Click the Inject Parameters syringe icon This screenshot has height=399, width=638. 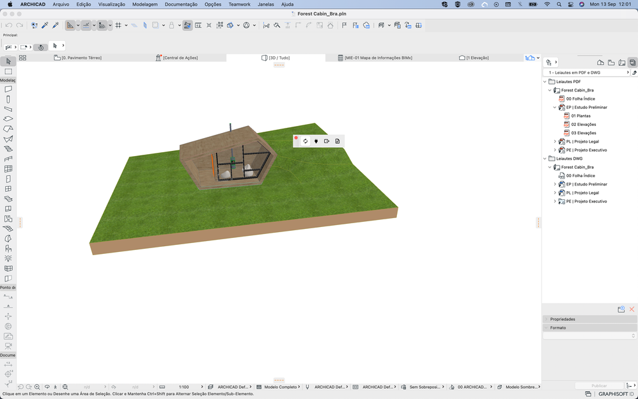(56, 25)
